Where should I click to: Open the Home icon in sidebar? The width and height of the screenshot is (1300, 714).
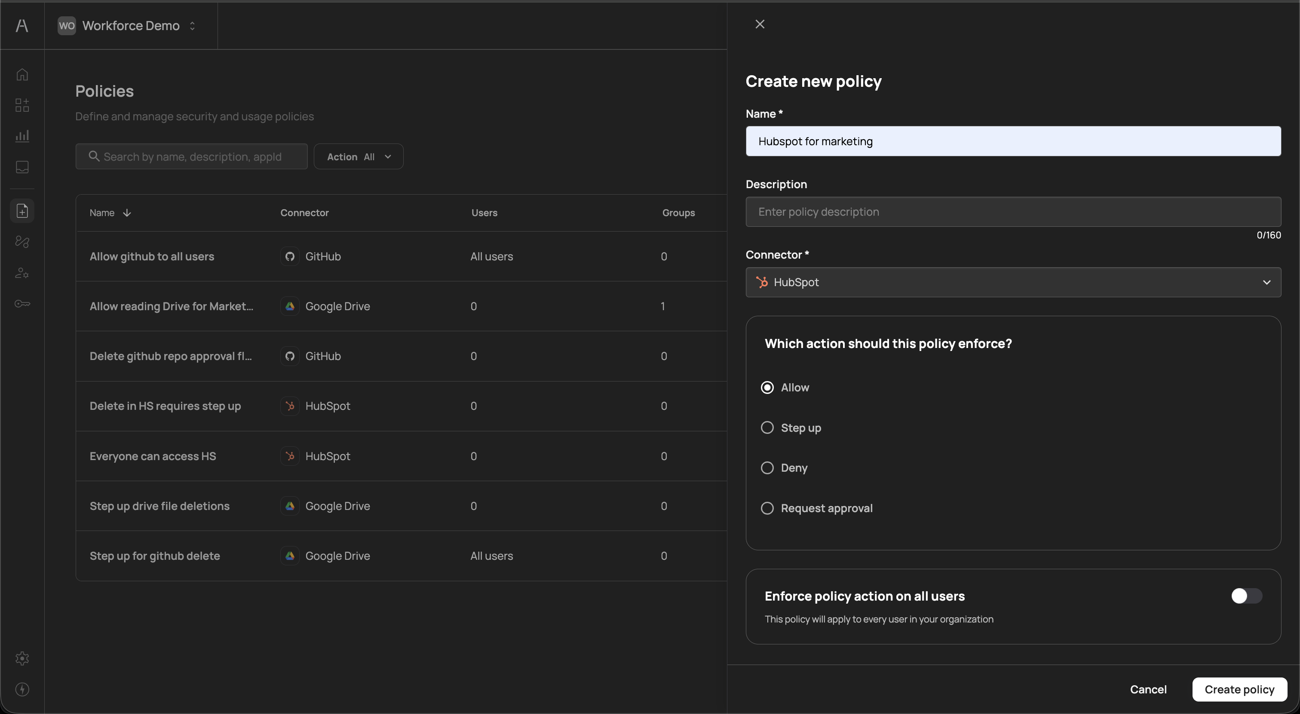tap(22, 75)
